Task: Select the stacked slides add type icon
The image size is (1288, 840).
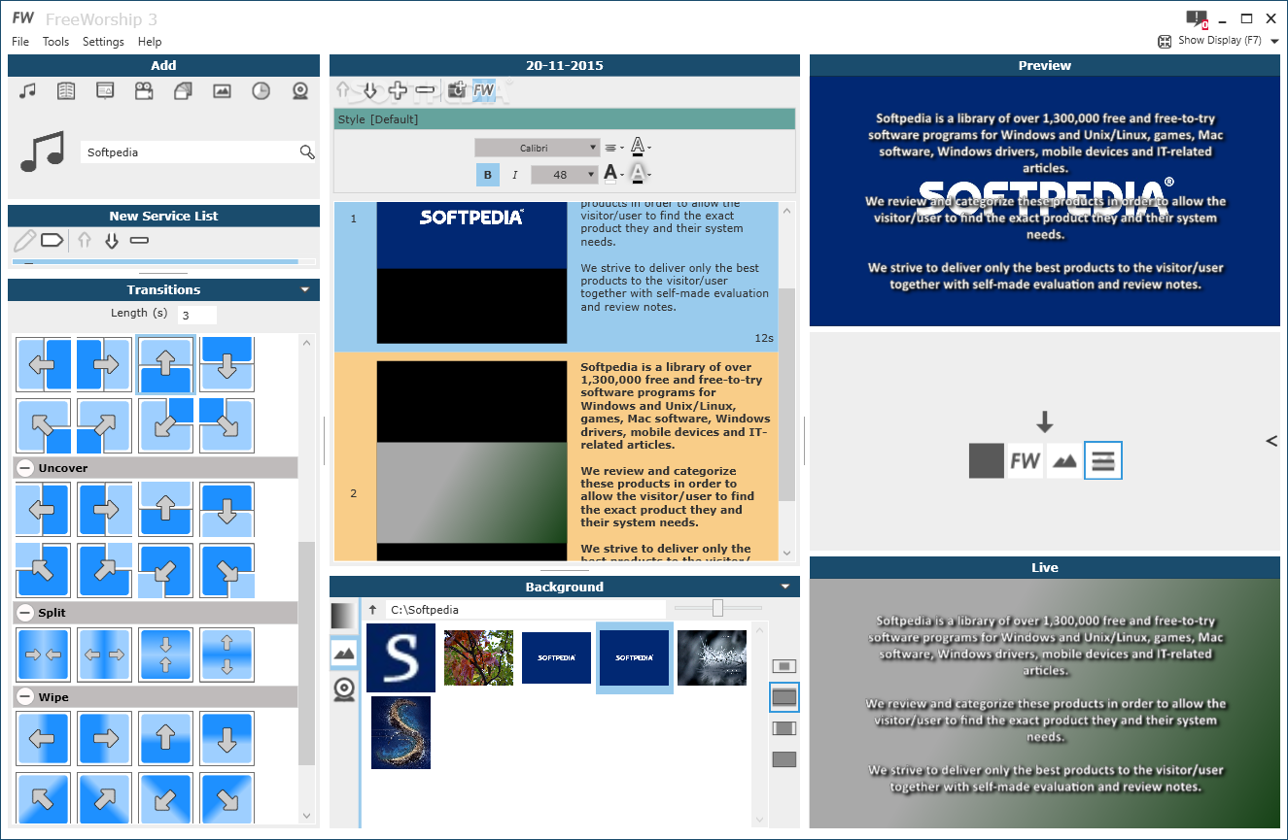Action: [183, 90]
